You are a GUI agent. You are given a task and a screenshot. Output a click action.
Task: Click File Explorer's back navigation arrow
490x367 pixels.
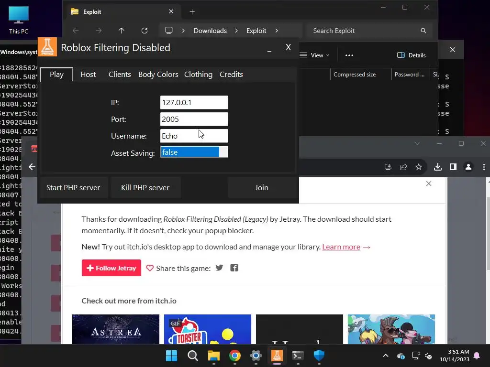[x=76, y=31]
